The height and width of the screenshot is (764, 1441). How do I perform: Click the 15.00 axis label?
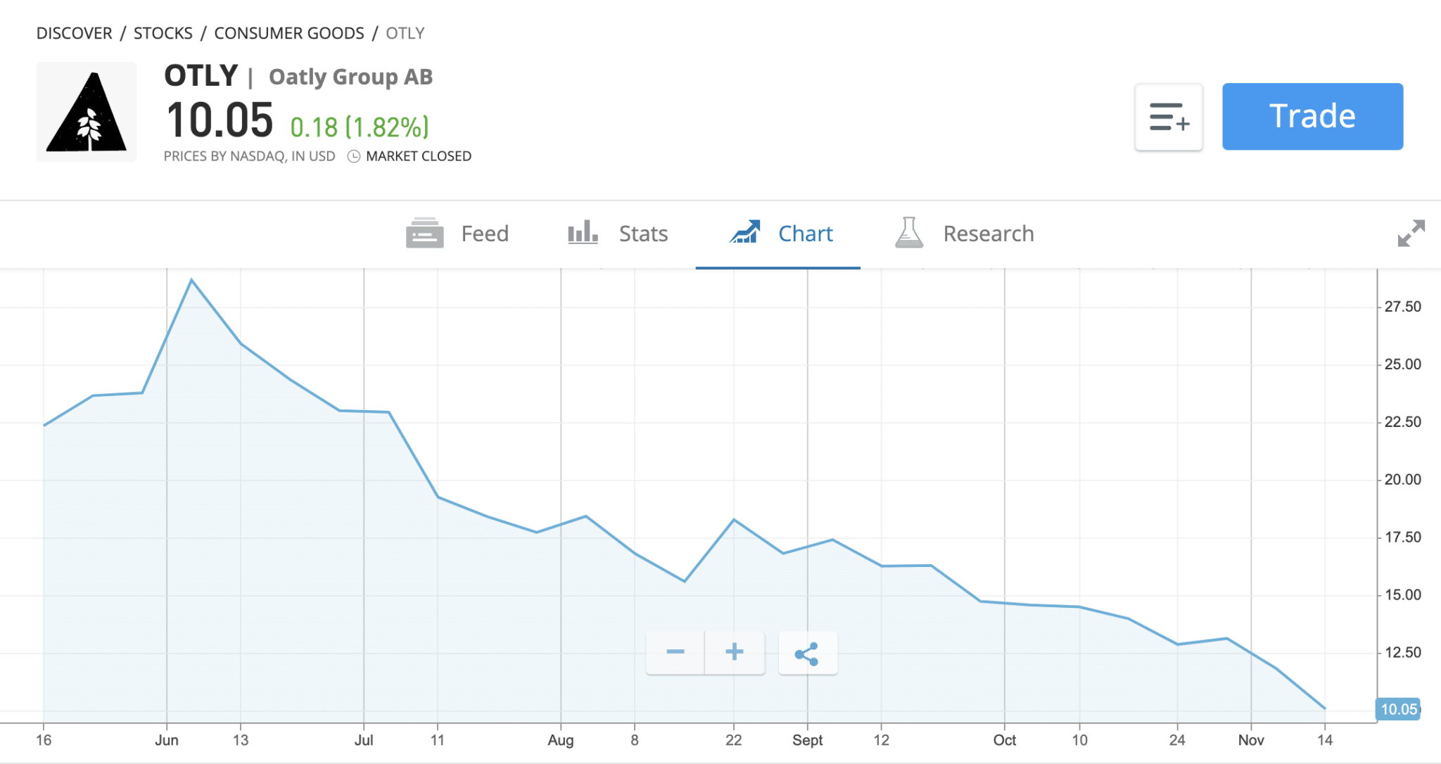pos(1402,595)
